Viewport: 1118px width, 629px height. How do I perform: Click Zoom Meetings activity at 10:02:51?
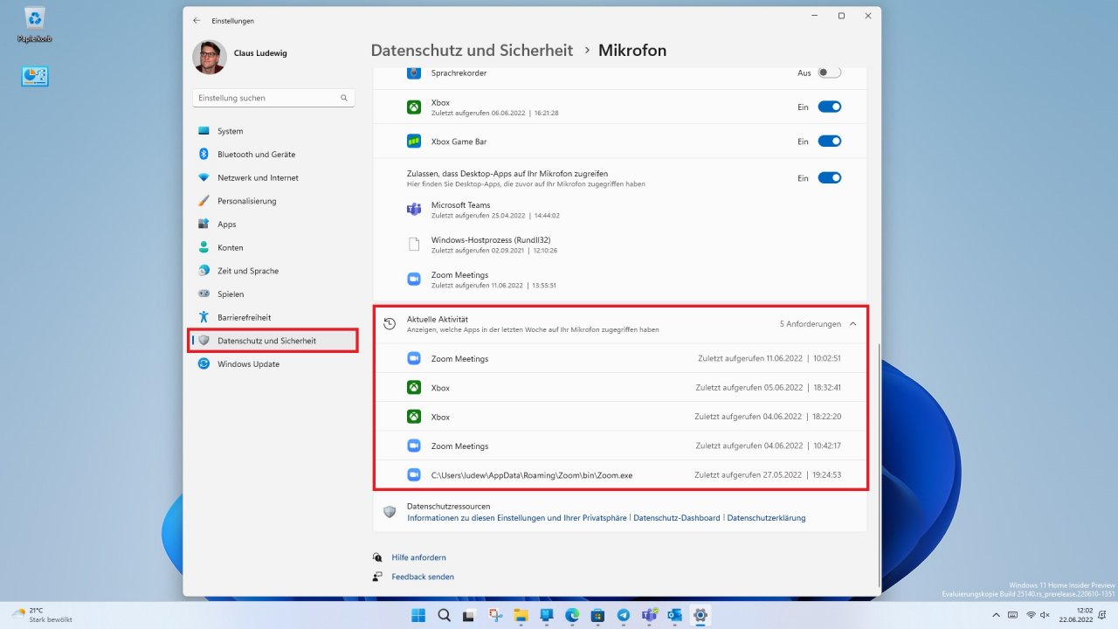pyautogui.click(x=621, y=358)
